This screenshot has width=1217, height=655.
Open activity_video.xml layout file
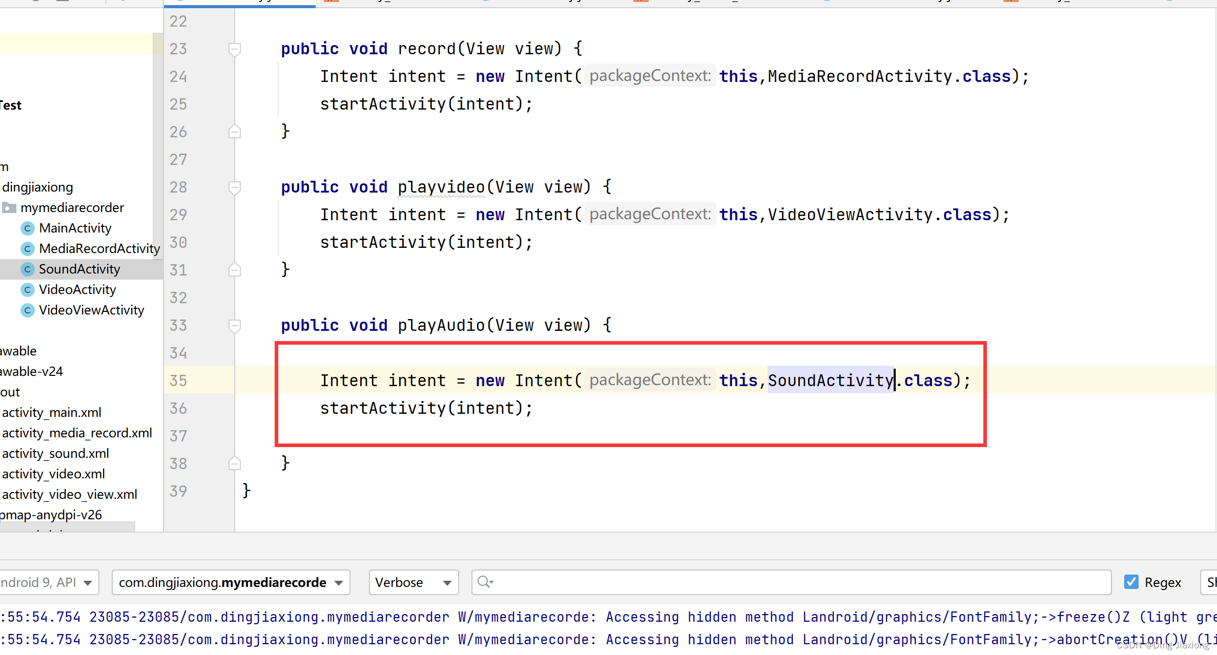pos(53,474)
